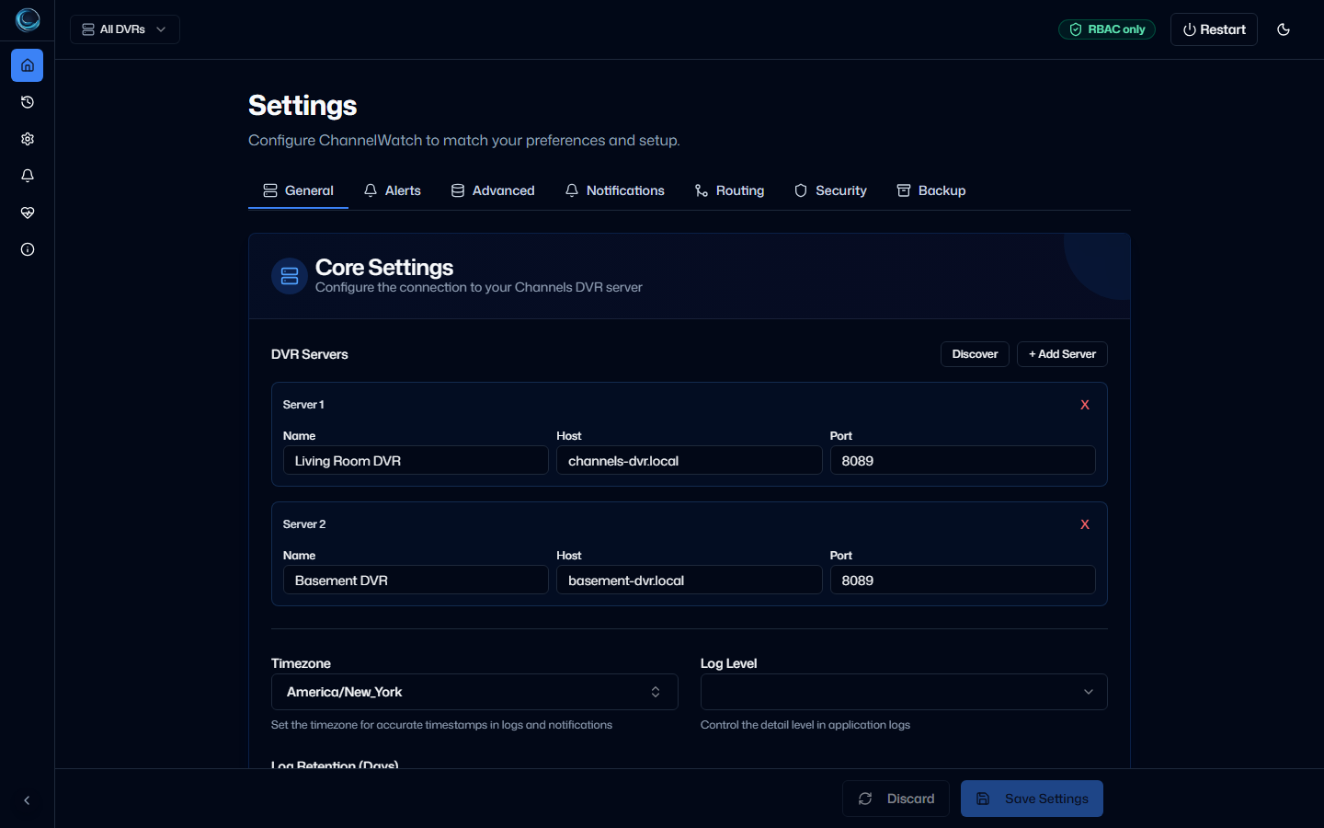Focus the Basement DVR name field
This screenshot has height=828, width=1324.
(416, 580)
